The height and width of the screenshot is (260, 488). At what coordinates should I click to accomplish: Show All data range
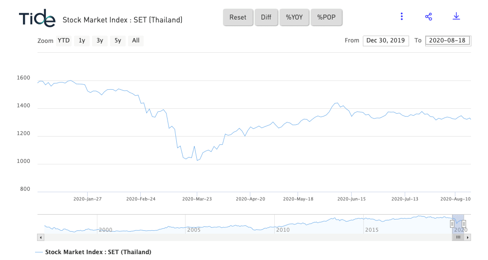(x=136, y=40)
